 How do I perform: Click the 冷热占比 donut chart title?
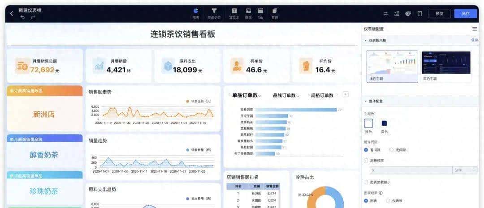(x=305, y=177)
